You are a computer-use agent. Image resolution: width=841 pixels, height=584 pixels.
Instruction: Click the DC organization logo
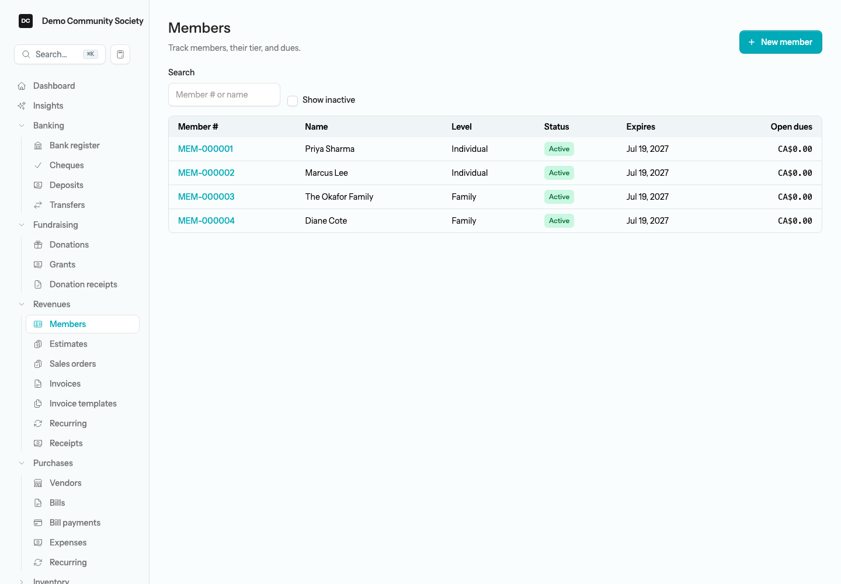pyautogui.click(x=26, y=21)
